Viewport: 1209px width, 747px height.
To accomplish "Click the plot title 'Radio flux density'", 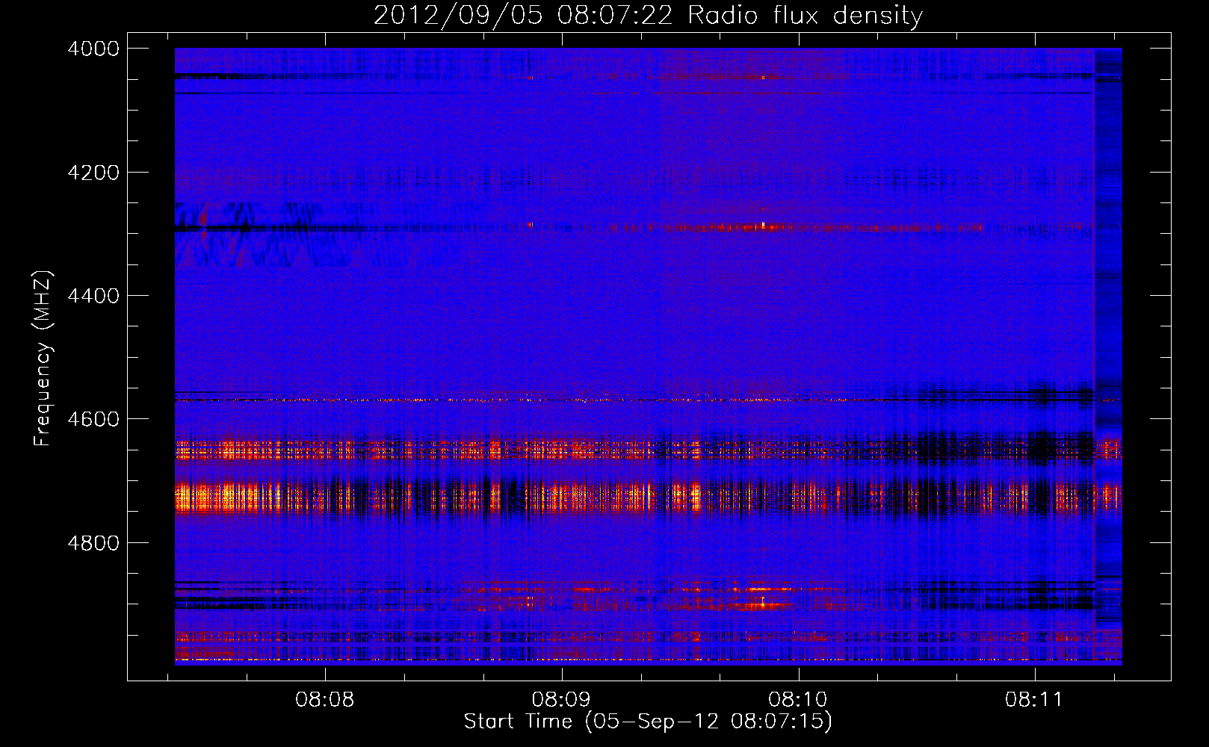I will [805, 16].
